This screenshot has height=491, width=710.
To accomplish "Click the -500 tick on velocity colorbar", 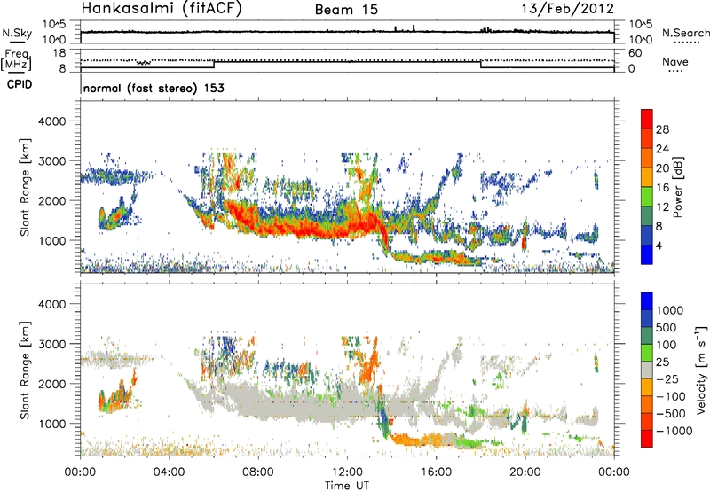I will pos(670,413).
